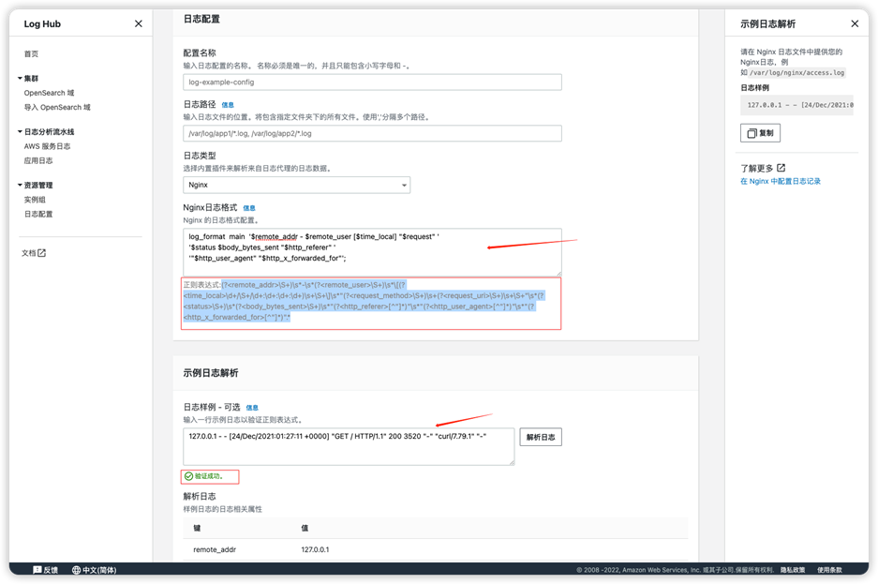Focus the 日志路径 input field
Screen dimensions: 878x584
pyautogui.click(x=372, y=133)
